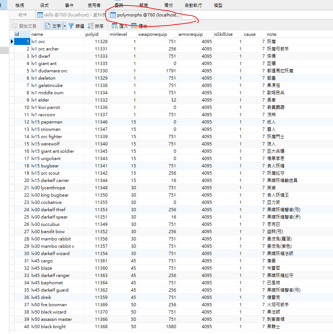The image size is (333, 334).
Task: Click the isSkillUse column header
Action: 228,34
